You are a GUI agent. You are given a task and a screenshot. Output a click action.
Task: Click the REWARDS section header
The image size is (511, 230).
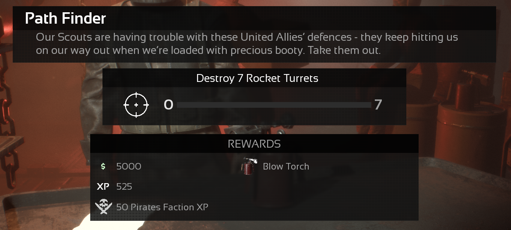254,144
